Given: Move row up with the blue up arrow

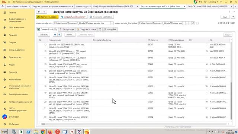Looking at the screenshot, I should [x=55, y=35].
